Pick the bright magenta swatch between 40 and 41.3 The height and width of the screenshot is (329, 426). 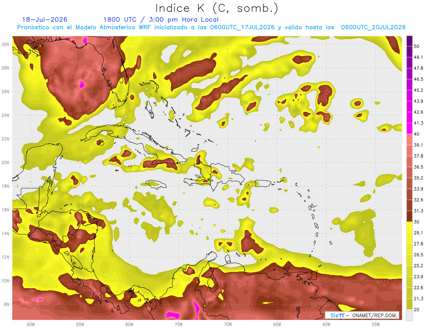pos(409,128)
